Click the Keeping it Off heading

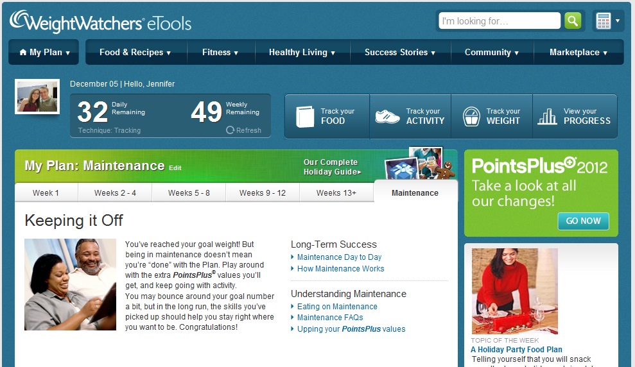[74, 221]
